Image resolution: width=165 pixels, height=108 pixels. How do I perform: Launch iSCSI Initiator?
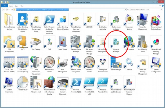coord(129,43)
